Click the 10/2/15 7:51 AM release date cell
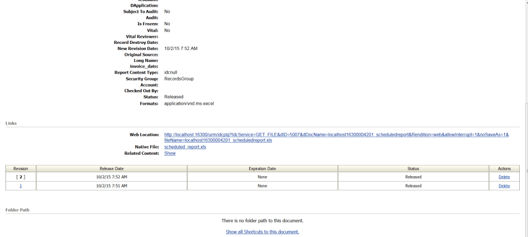Screen dimensions: 528x237 (x=111, y=186)
